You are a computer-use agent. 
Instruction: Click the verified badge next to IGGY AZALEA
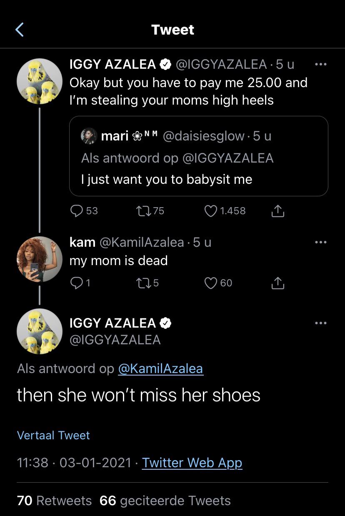165,64
